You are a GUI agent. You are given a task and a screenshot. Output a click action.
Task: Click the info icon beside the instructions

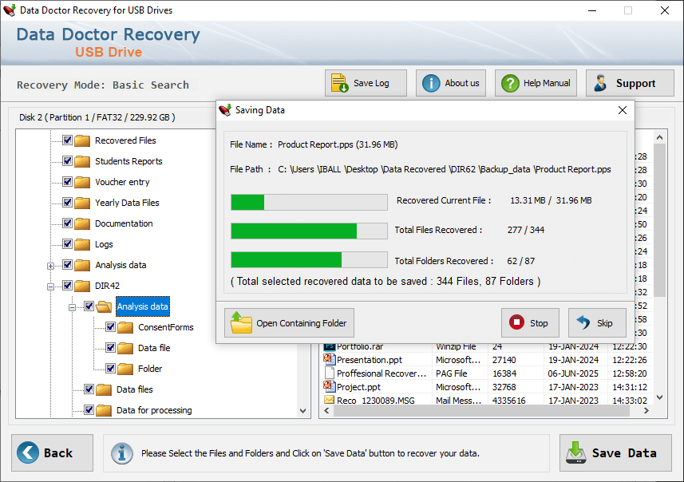coord(121,453)
